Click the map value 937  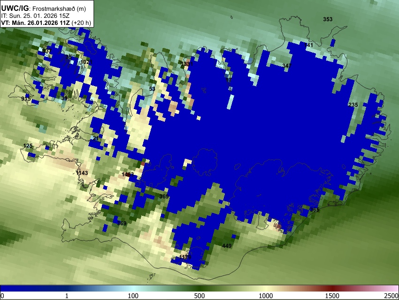tap(46, 50)
